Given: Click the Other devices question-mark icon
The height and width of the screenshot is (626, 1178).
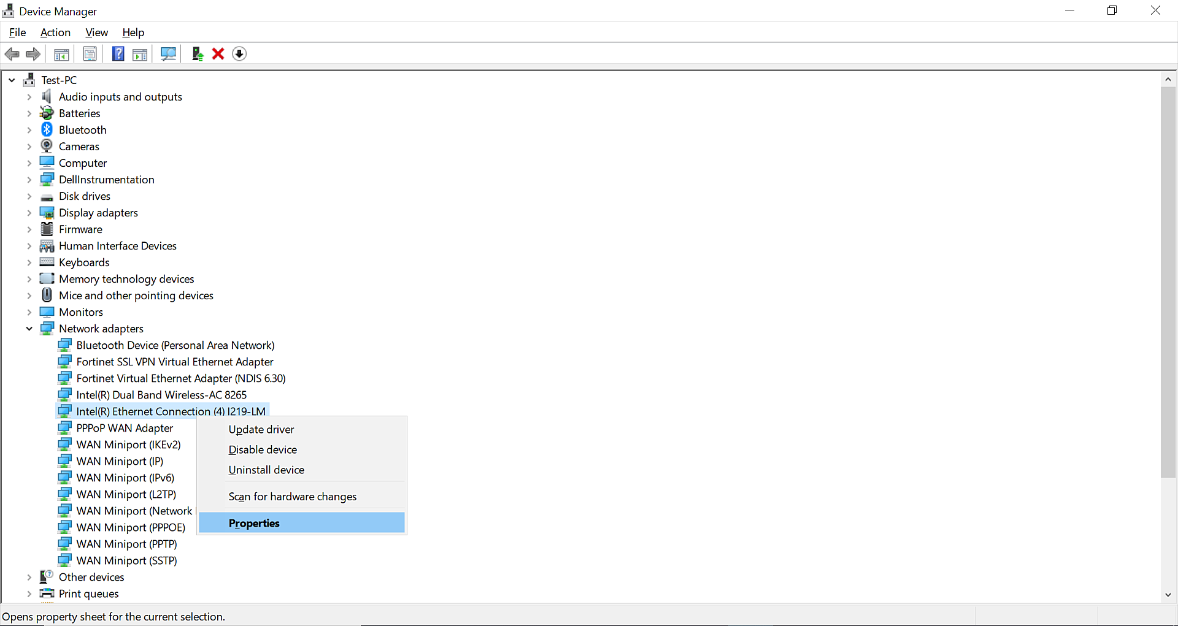Looking at the screenshot, I should point(47,576).
